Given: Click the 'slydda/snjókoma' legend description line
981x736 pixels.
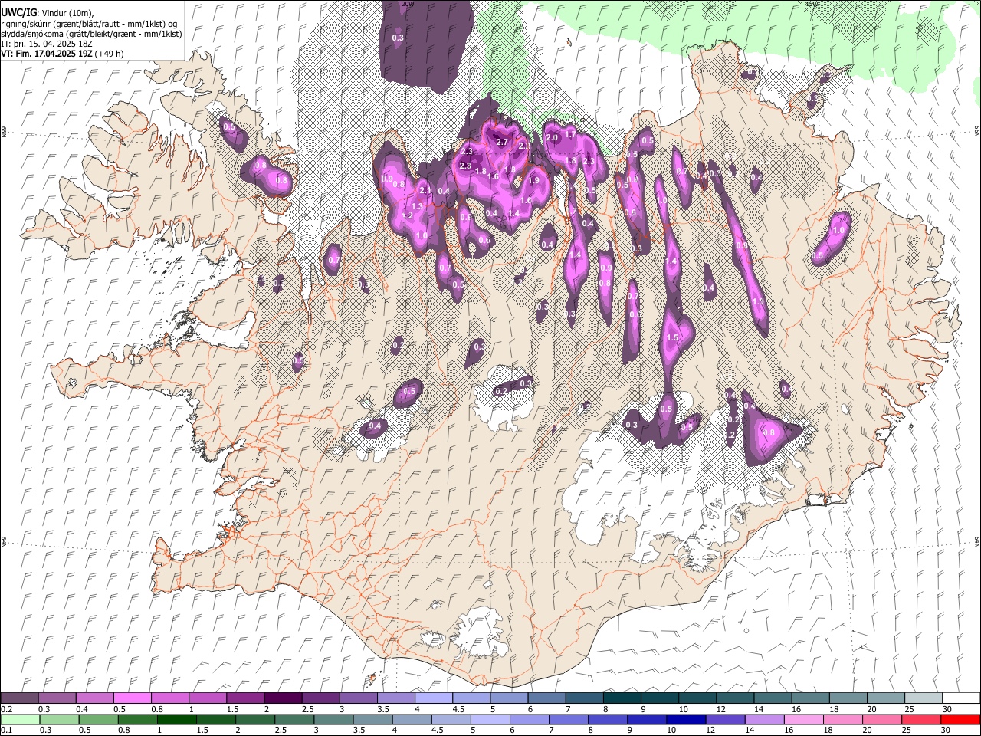Looking at the screenshot, I should click(x=91, y=34).
